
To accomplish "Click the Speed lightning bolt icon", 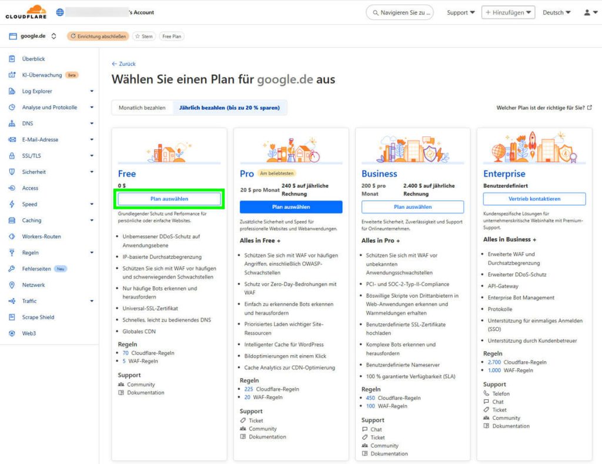I will 12,204.
